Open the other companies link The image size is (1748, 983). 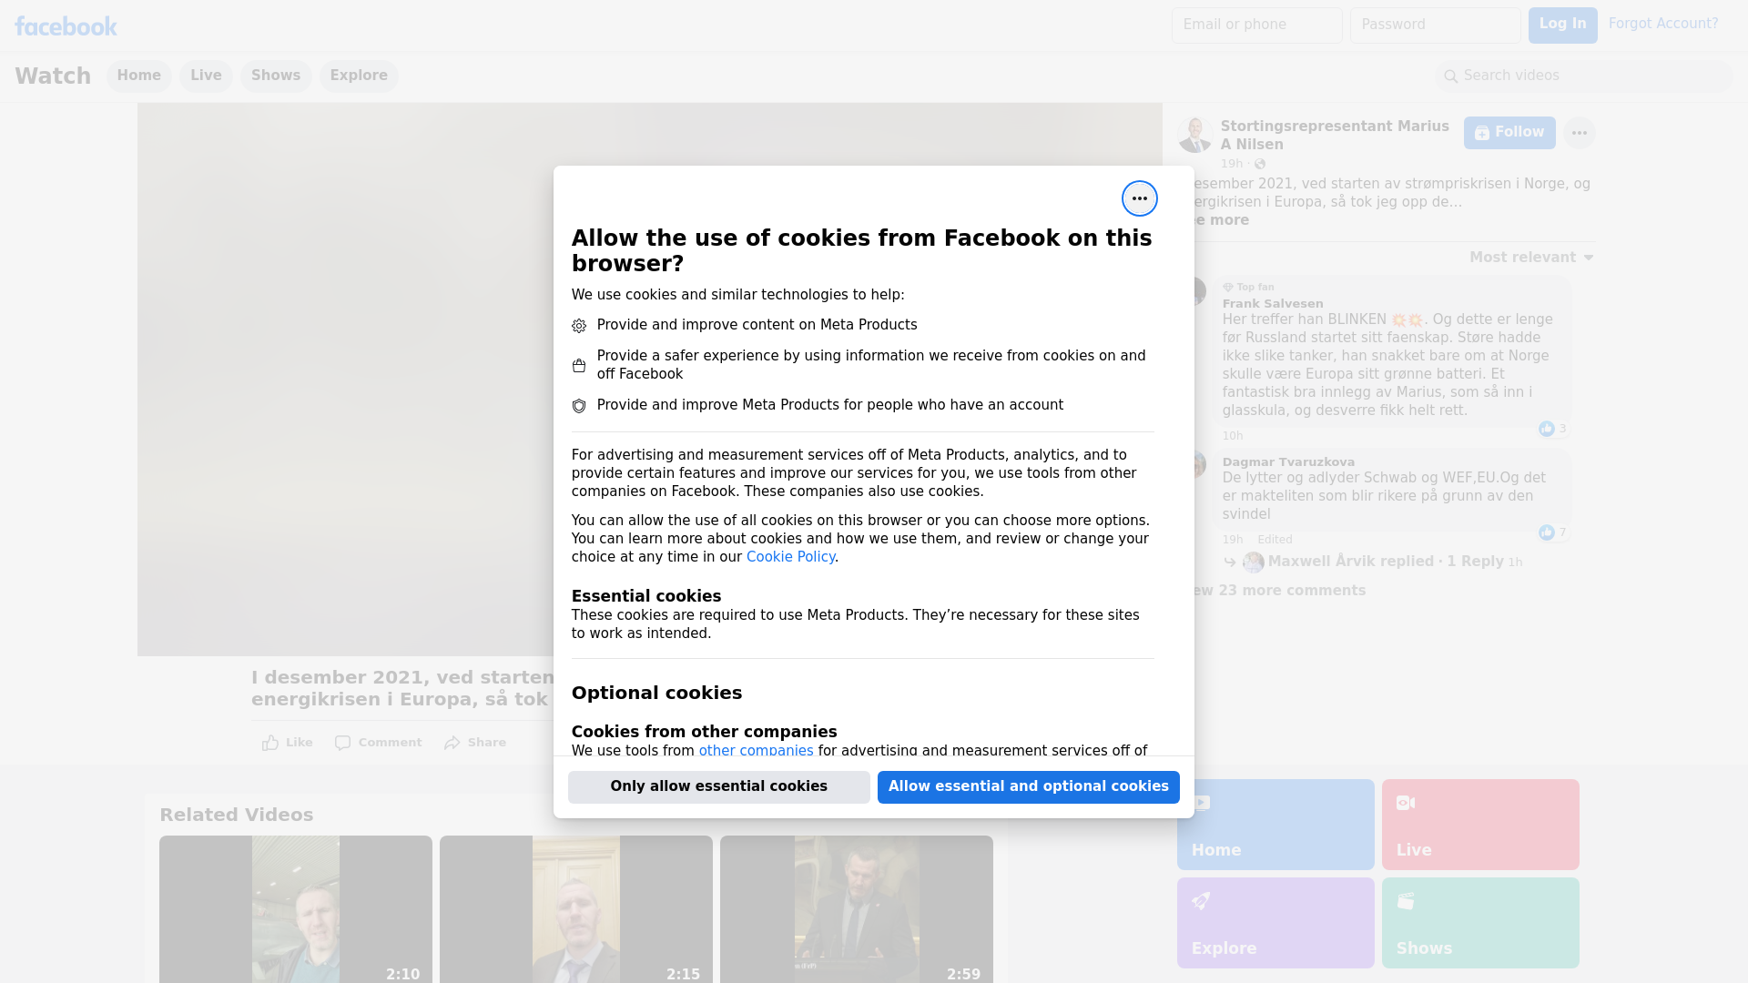tap(756, 751)
